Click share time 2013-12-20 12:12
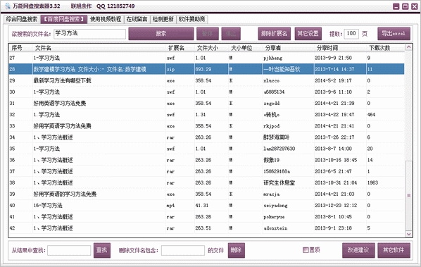 tap(336, 205)
